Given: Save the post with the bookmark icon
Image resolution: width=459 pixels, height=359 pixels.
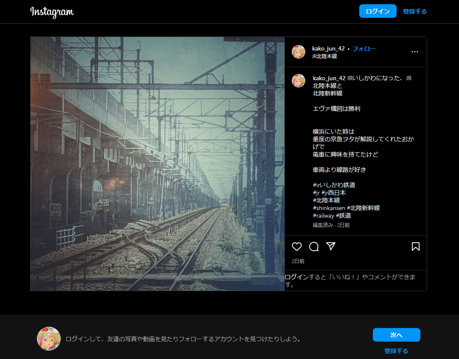Looking at the screenshot, I should pos(416,247).
